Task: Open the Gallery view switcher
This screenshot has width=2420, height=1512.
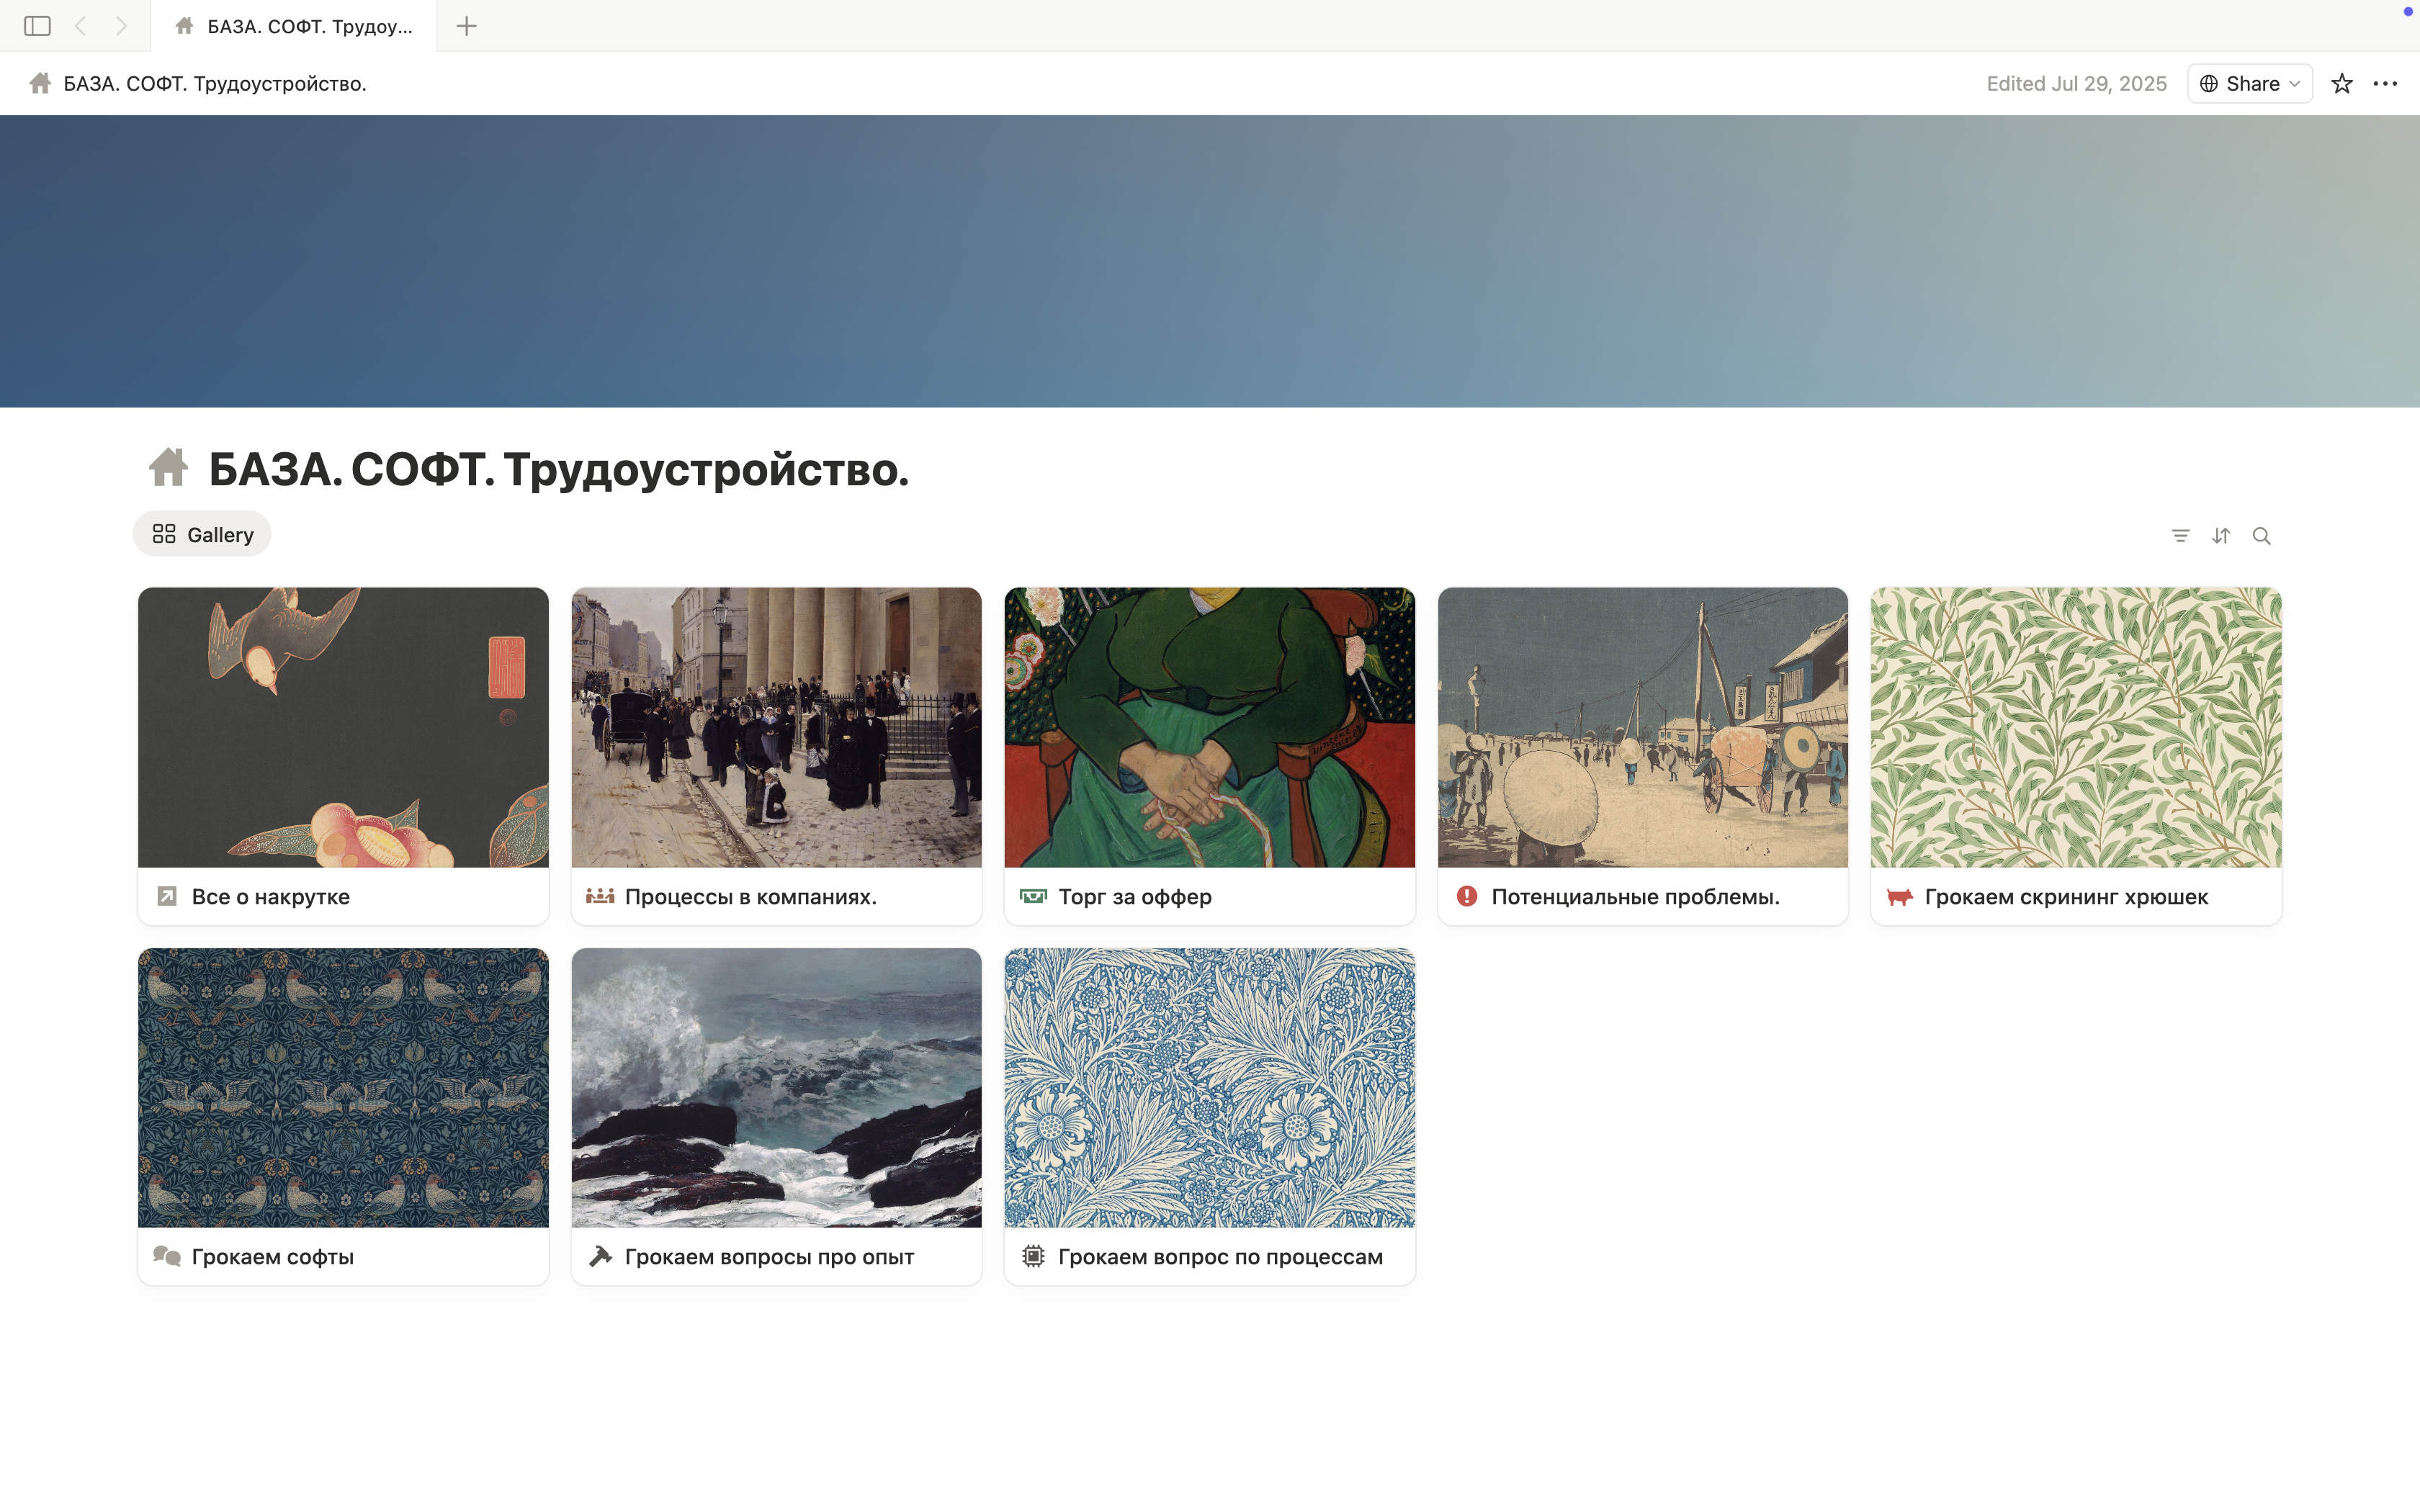Action: 202,534
